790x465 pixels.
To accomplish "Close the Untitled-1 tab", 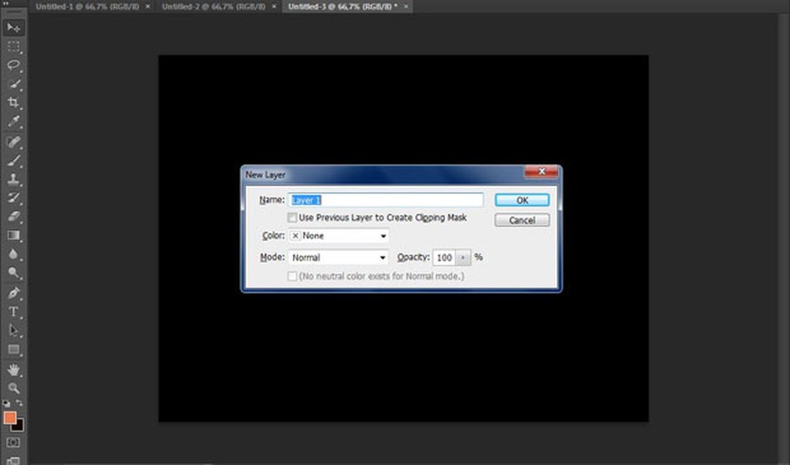I will 148,6.
